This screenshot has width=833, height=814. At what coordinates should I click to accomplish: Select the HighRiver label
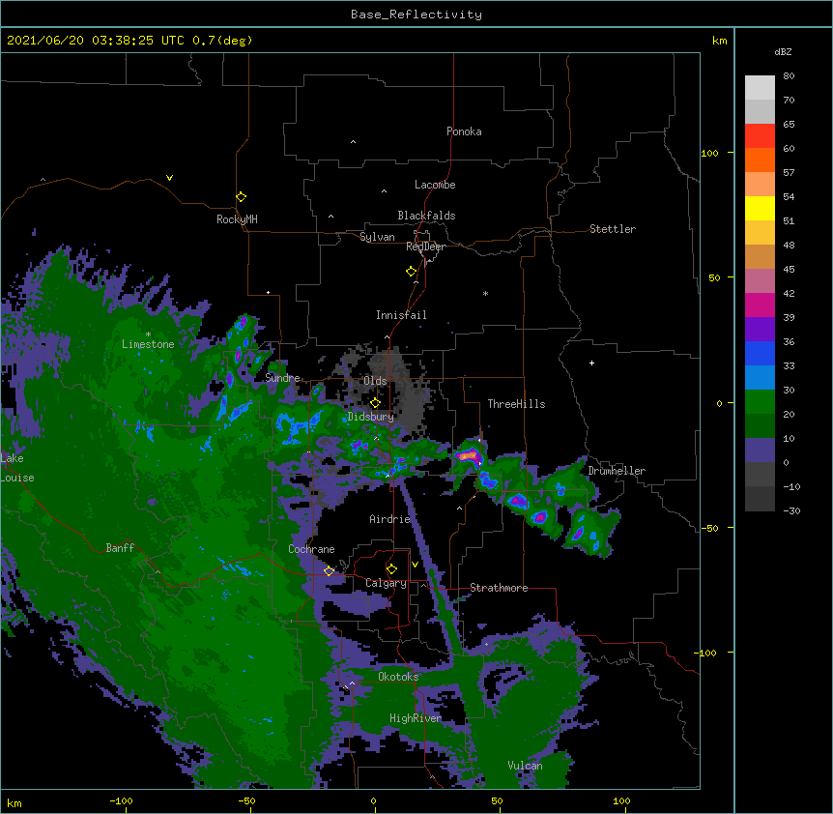point(416,718)
